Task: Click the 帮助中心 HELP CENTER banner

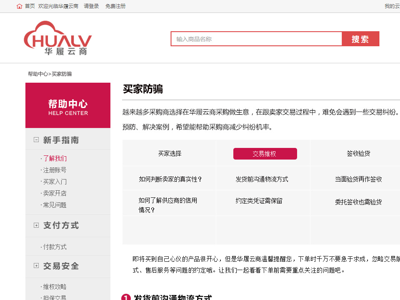Action: 68,105
